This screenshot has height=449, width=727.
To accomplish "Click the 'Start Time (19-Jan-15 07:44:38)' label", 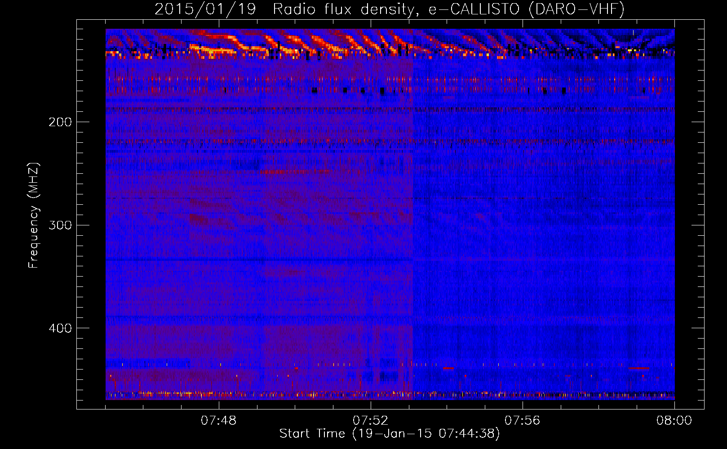I will [390, 434].
